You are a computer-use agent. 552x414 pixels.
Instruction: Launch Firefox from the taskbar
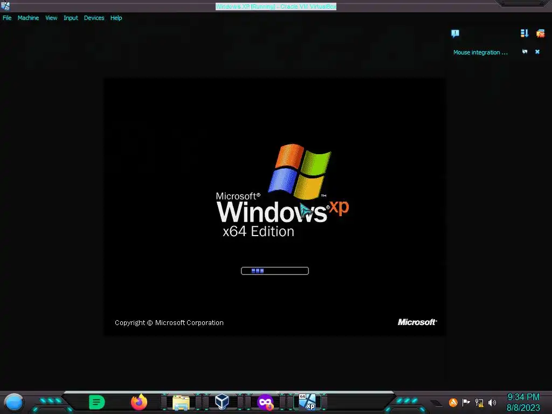(139, 402)
